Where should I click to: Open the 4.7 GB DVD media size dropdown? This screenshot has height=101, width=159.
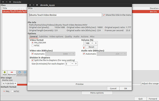10,84
